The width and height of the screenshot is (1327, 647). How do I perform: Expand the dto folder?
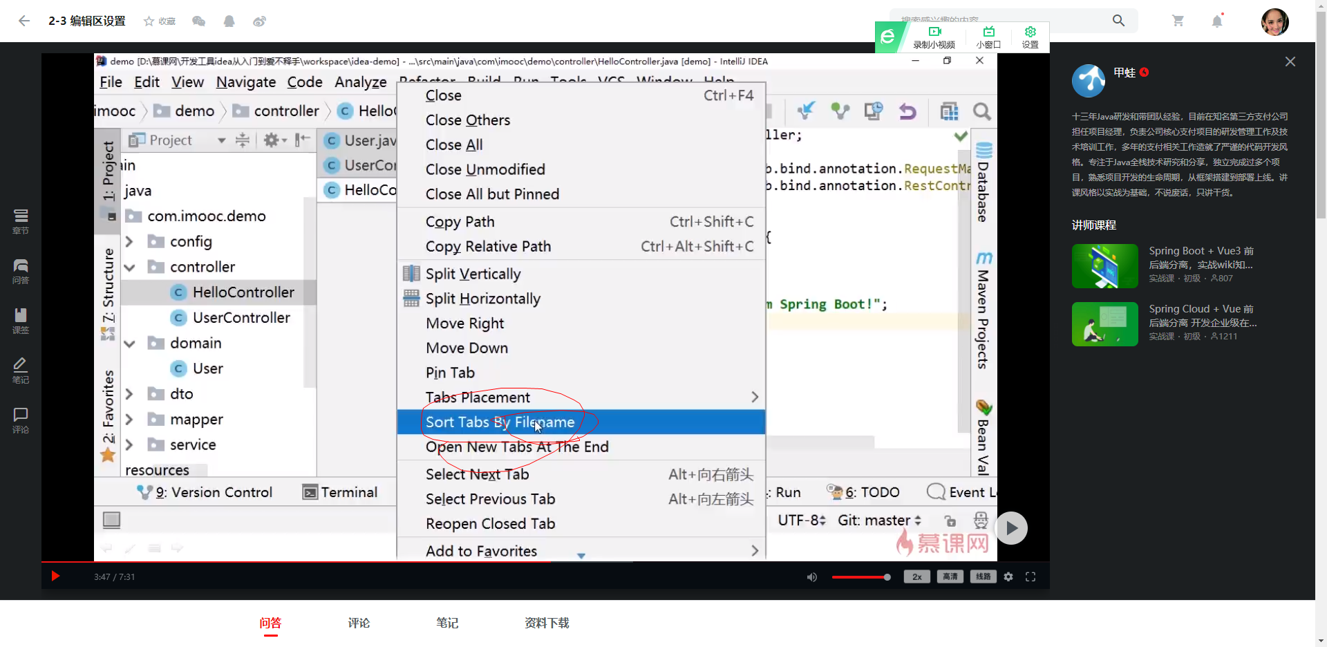pos(129,394)
